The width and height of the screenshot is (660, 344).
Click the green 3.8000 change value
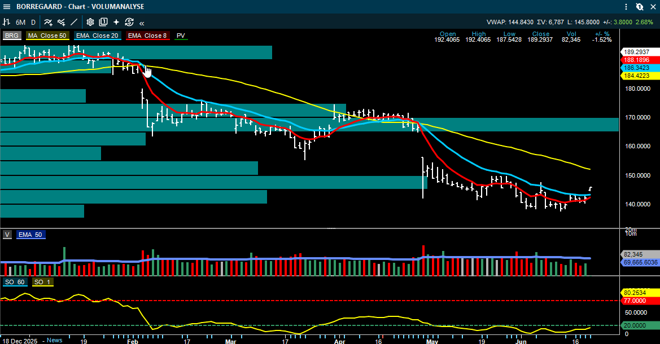point(623,23)
